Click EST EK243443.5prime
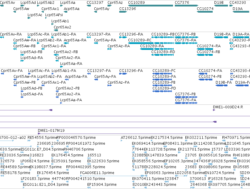The height and width of the screenshot is (189, 250). (160, 185)
